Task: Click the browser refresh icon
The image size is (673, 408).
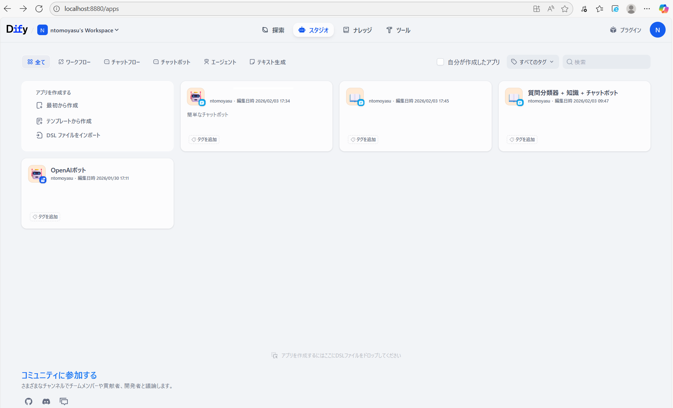Action: point(39,9)
